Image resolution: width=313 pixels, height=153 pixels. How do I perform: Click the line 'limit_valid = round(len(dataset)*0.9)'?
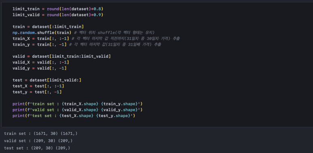58,15
